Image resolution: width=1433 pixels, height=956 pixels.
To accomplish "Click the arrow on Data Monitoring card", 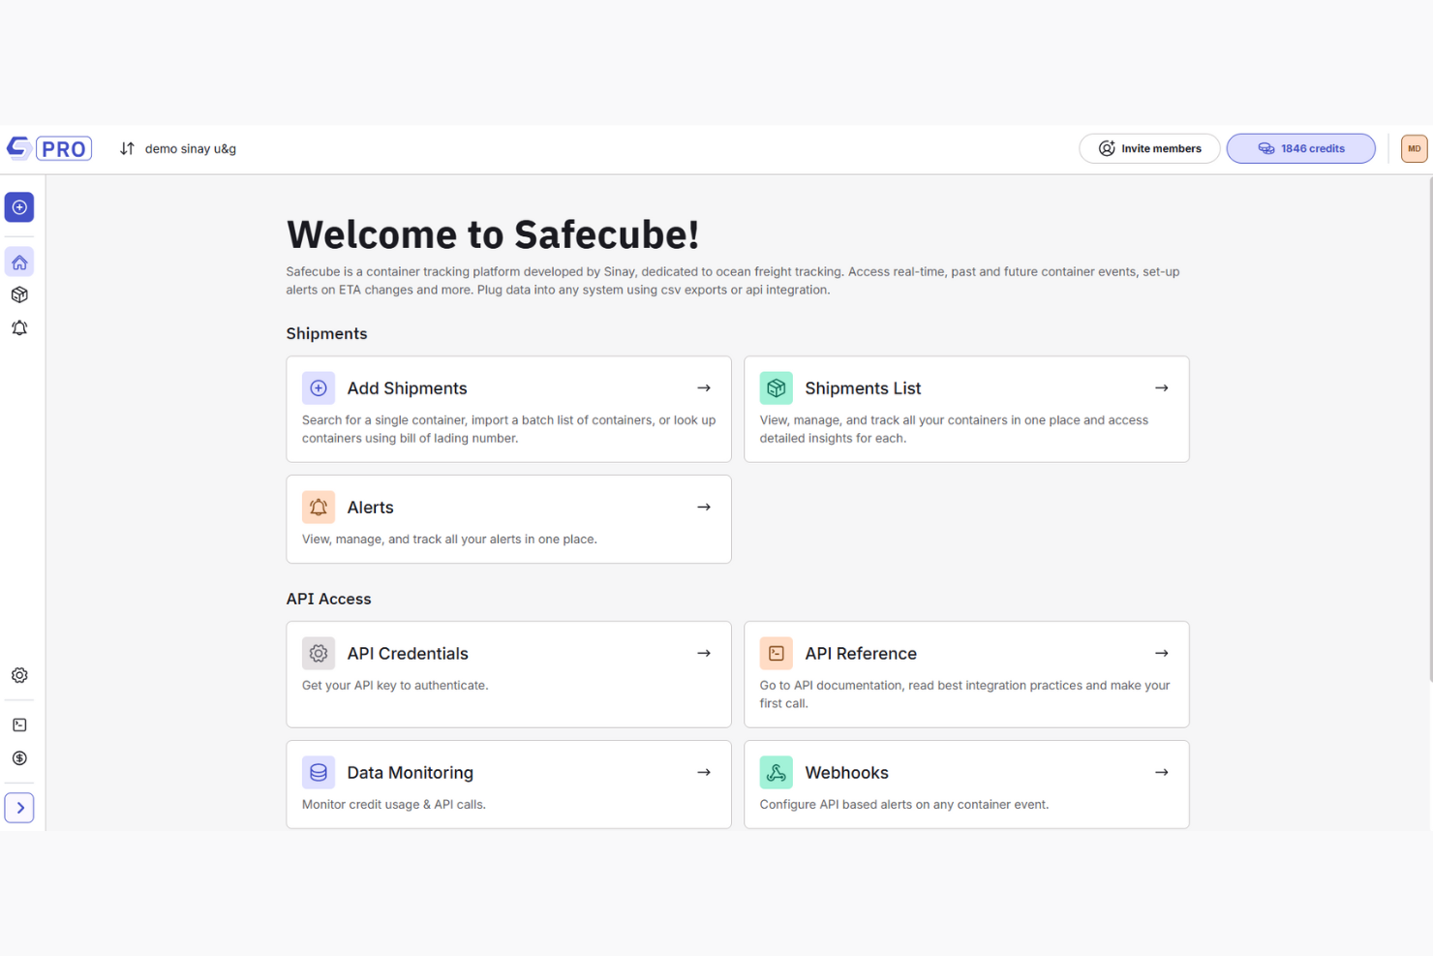I will [x=704, y=773].
